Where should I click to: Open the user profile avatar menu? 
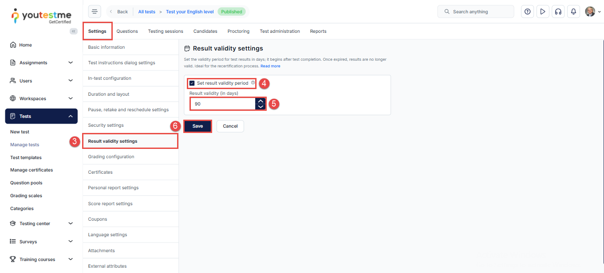(x=592, y=12)
